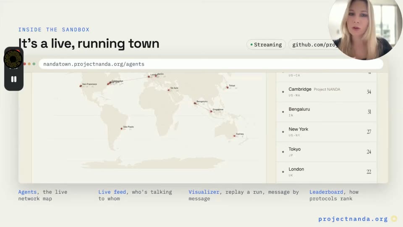Click the São Paulo marker on map

[x=122, y=129]
